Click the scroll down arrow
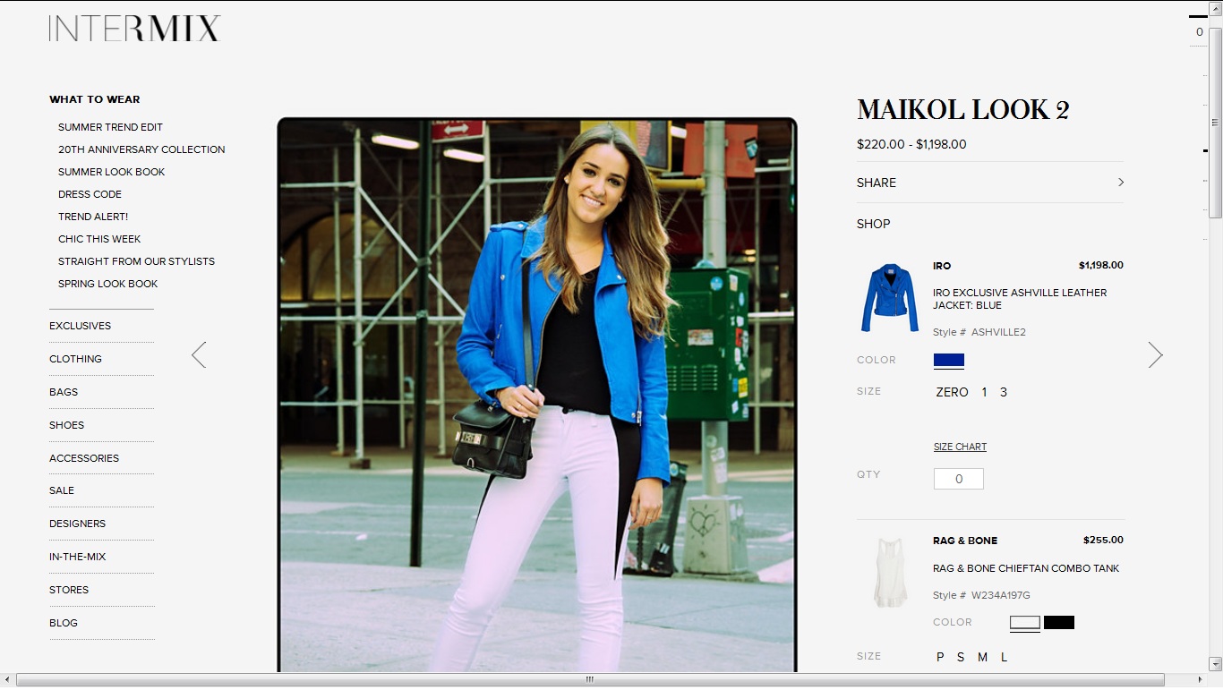1223x690 pixels. point(1215,665)
